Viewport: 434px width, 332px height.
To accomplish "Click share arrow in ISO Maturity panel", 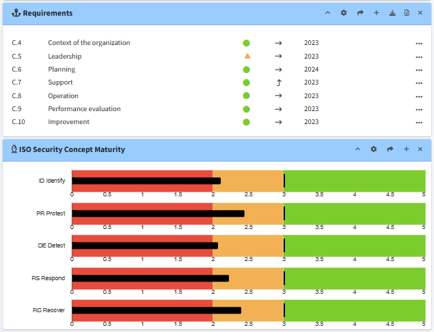I will [390, 149].
